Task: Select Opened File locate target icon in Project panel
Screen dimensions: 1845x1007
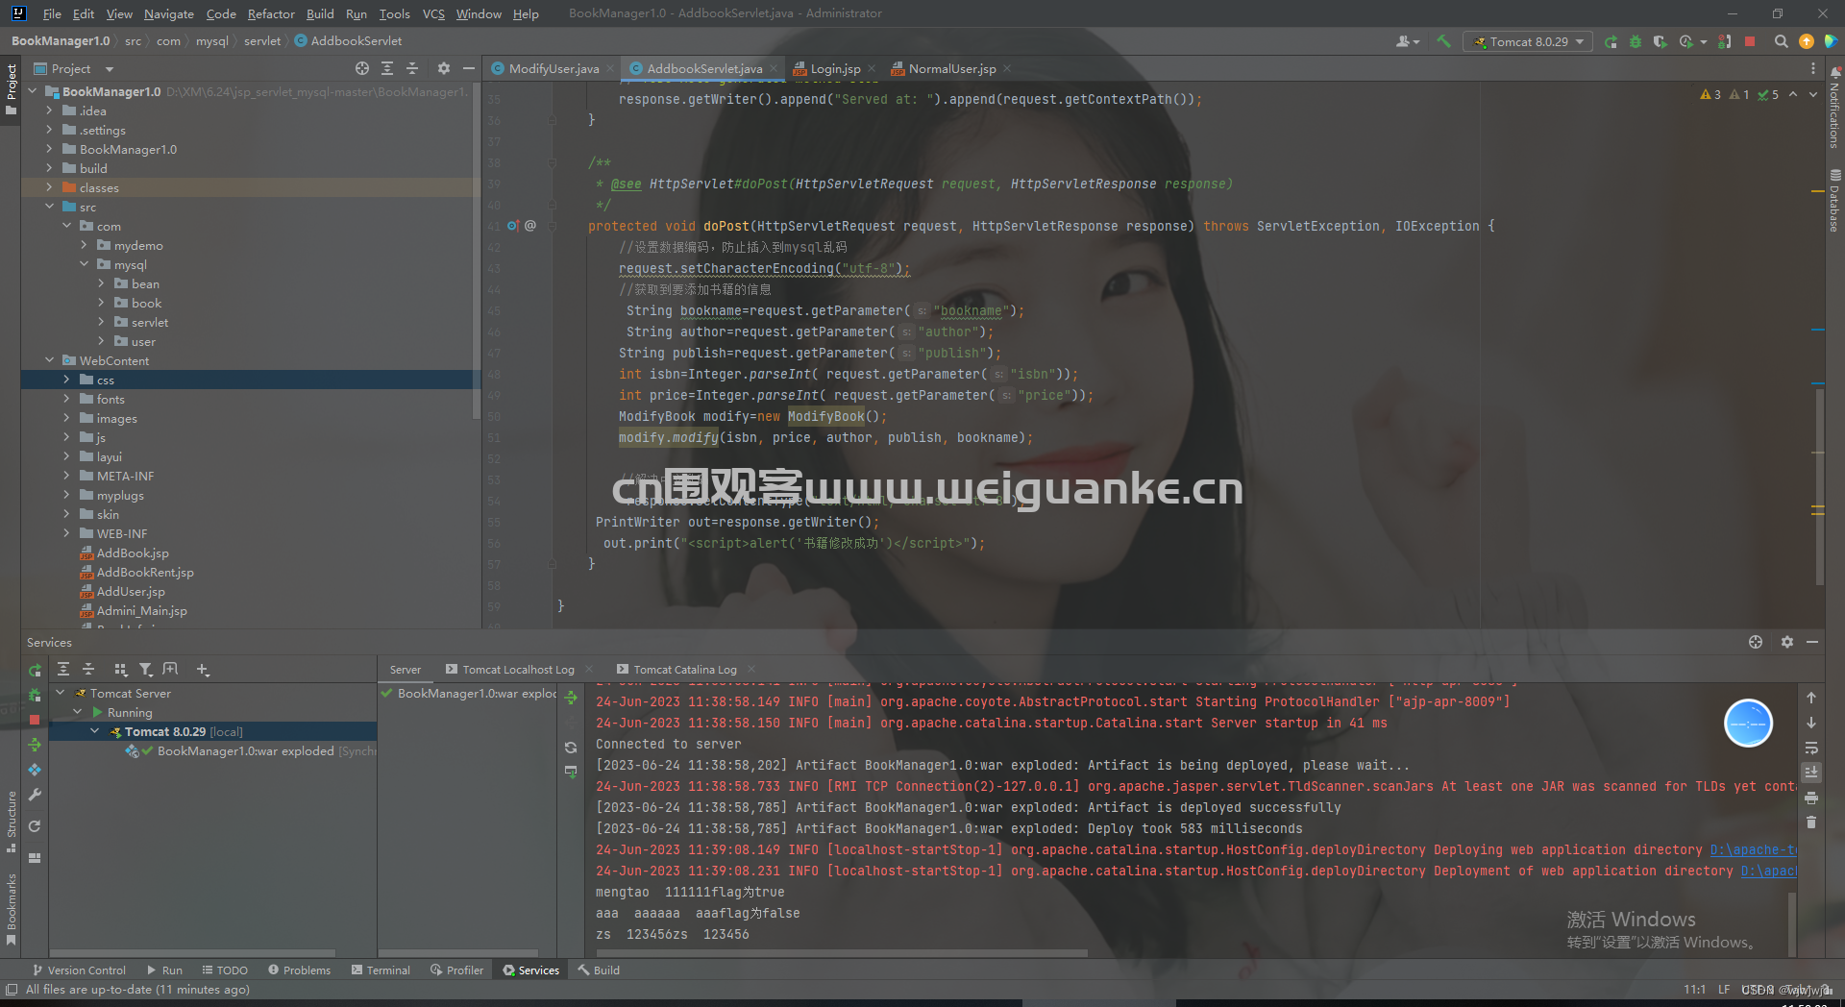Action: tap(361, 68)
